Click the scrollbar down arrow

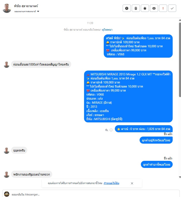180,177
